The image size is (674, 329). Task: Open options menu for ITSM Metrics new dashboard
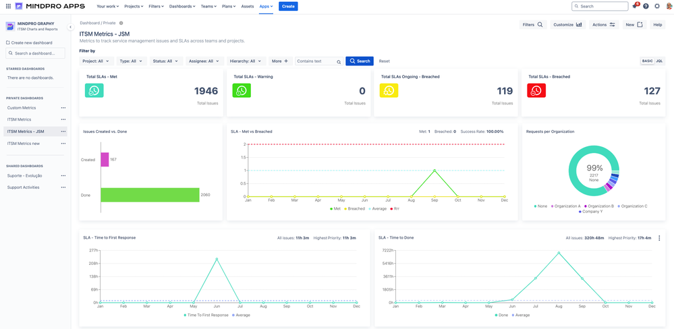pos(63,144)
